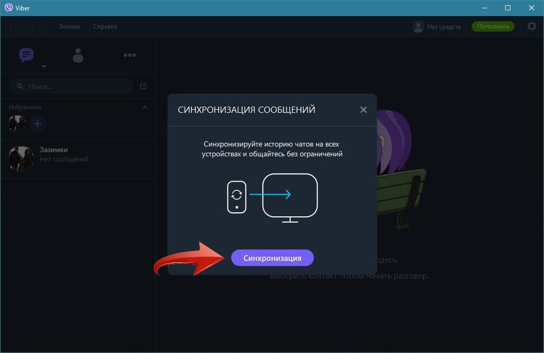
Task: Click the Поиск search field
Action: [x=72, y=86]
